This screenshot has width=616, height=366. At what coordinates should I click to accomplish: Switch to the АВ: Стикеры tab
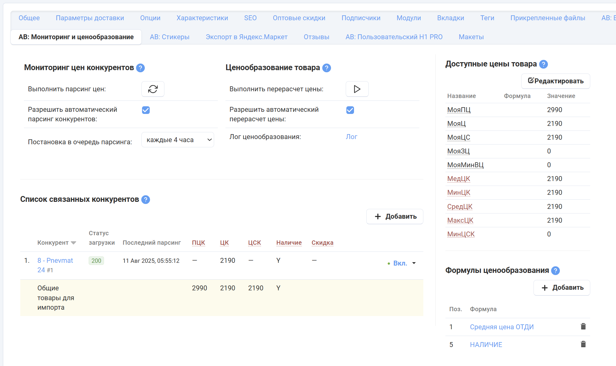tap(170, 37)
